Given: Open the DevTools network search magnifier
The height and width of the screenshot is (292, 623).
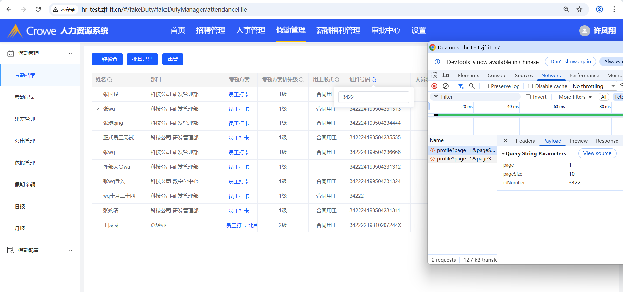Looking at the screenshot, I should tap(472, 86).
